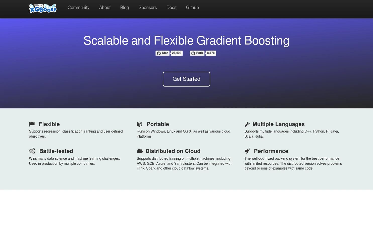373x249 pixels.
Task: Open Docs from the navigation bar
Action: [x=171, y=8]
